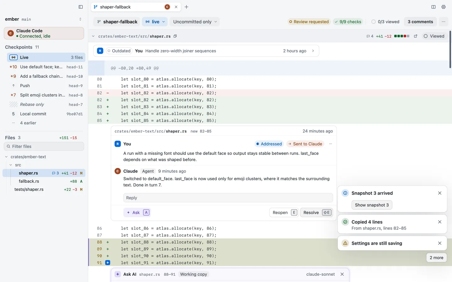The height and width of the screenshot is (282, 452).
Task: Click the split view layout icon
Action: (433, 7)
